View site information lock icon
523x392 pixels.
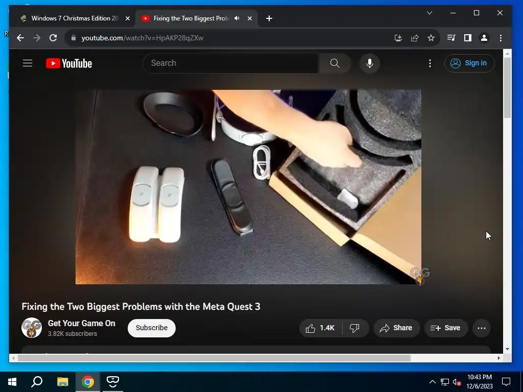click(x=74, y=38)
